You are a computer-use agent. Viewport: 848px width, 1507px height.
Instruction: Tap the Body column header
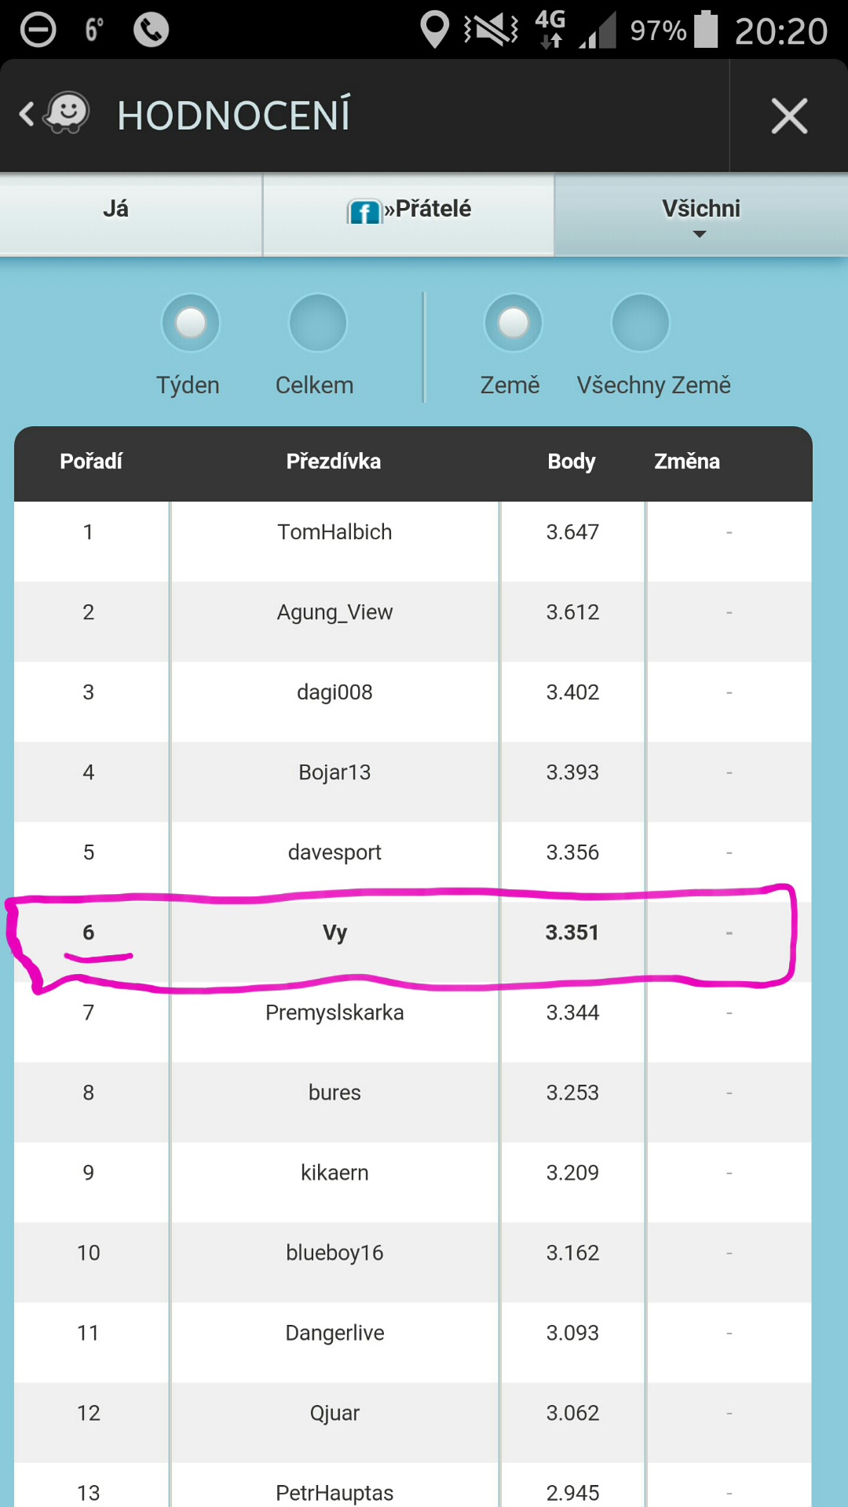click(571, 462)
